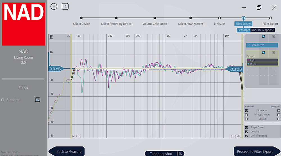Click the NAD logo
This screenshot has width=281, height=156.
click(x=24, y=24)
